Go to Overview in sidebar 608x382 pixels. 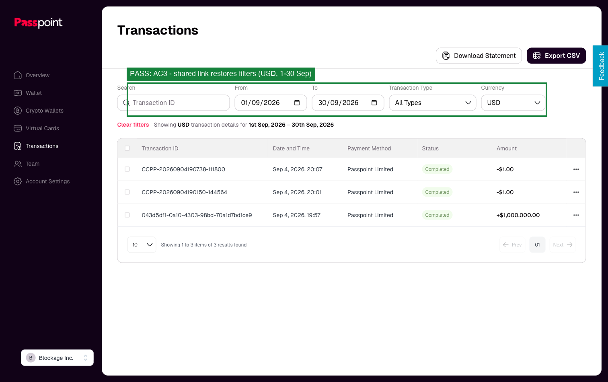tap(37, 75)
